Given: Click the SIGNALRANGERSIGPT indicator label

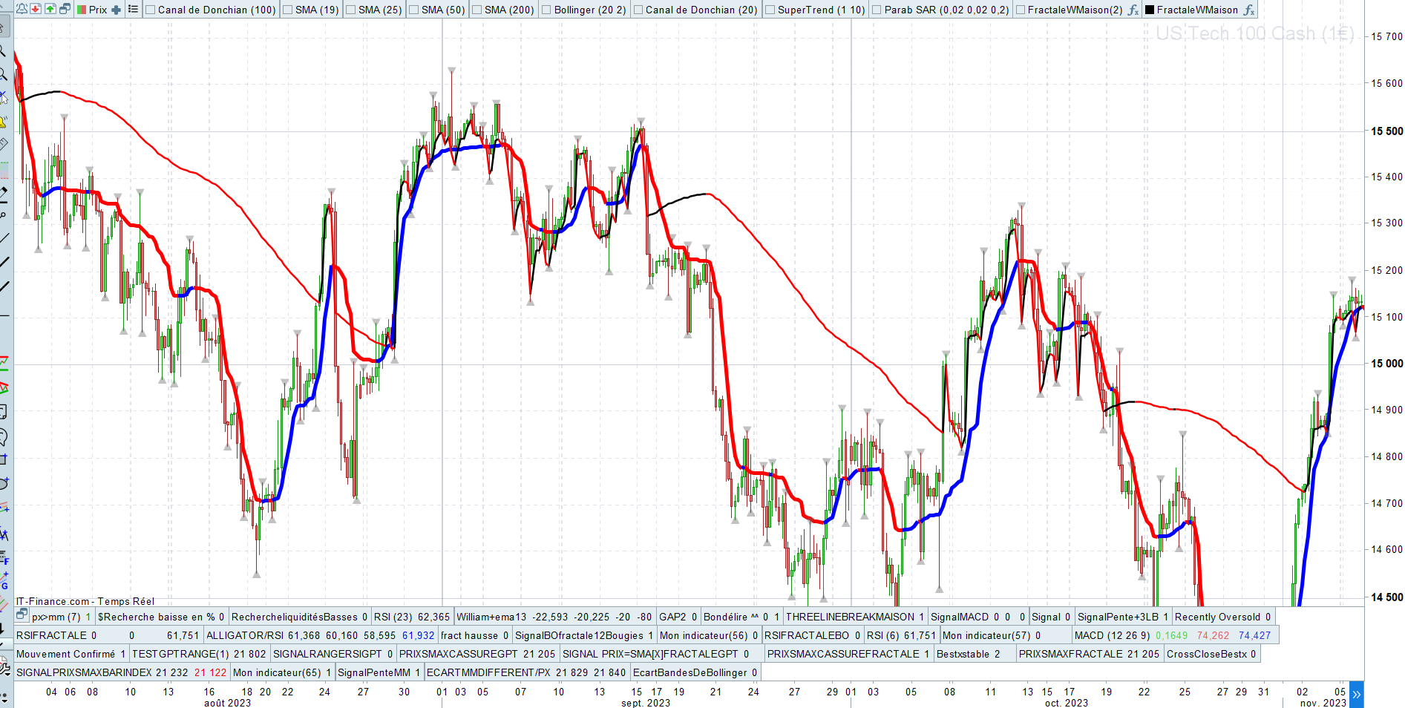Looking at the screenshot, I should (327, 654).
